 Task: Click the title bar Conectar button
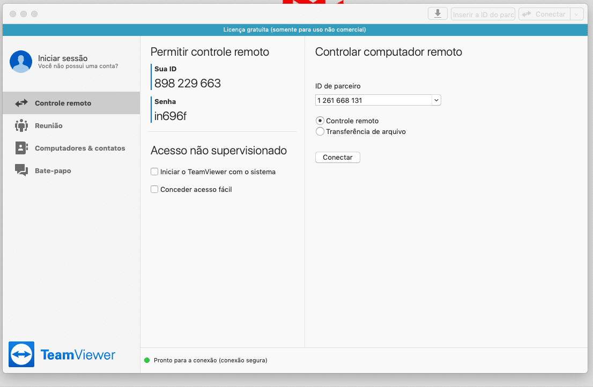(x=545, y=14)
